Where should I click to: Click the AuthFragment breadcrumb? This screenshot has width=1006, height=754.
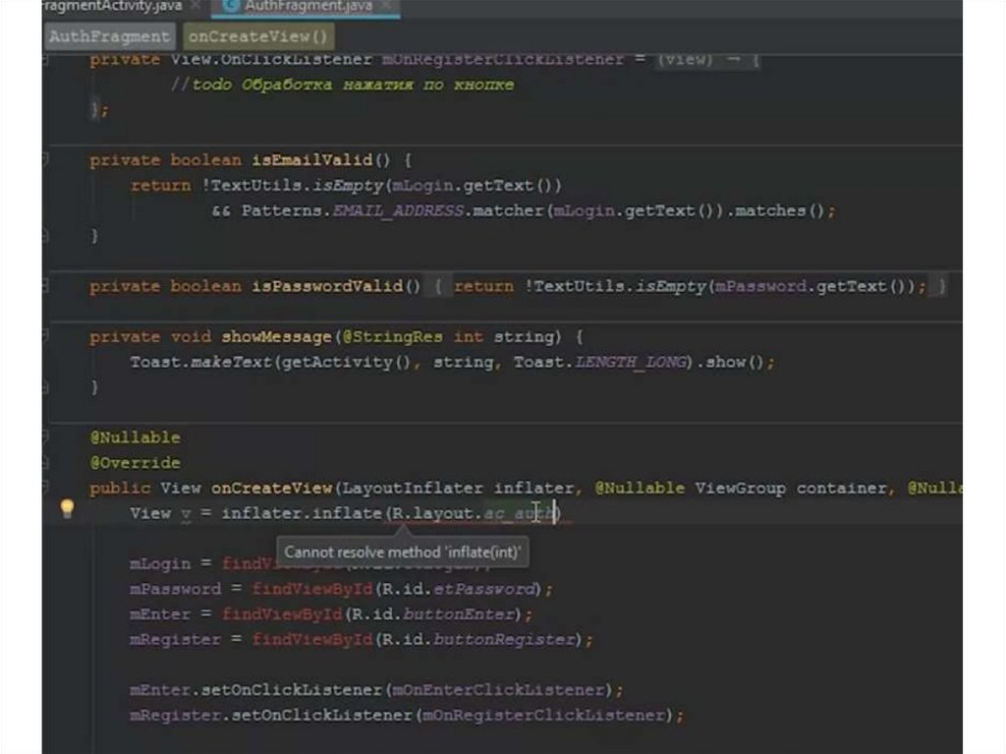(108, 36)
